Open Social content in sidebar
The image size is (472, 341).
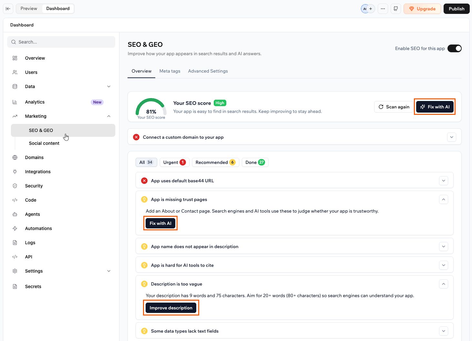pos(44,143)
